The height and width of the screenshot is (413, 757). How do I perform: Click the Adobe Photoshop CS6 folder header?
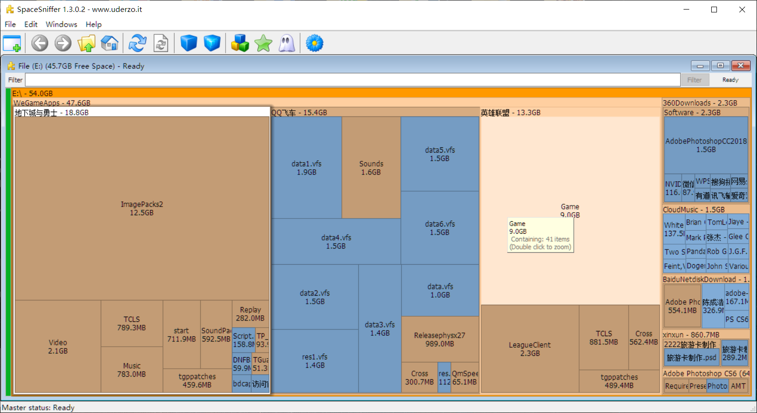pos(706,373)
